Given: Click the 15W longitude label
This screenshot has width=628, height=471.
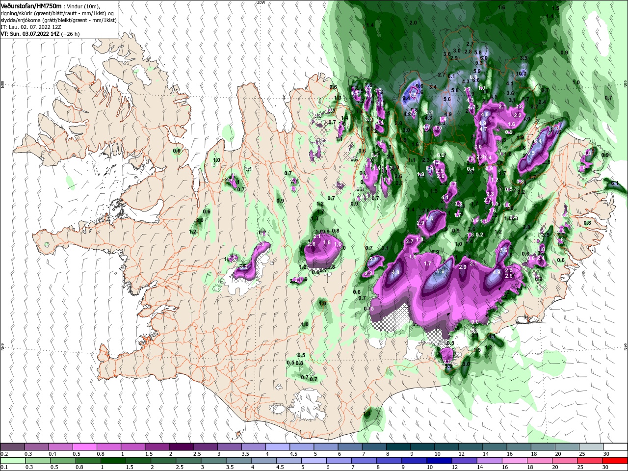Looking at the screenshot, I should [x=520, y=2].
